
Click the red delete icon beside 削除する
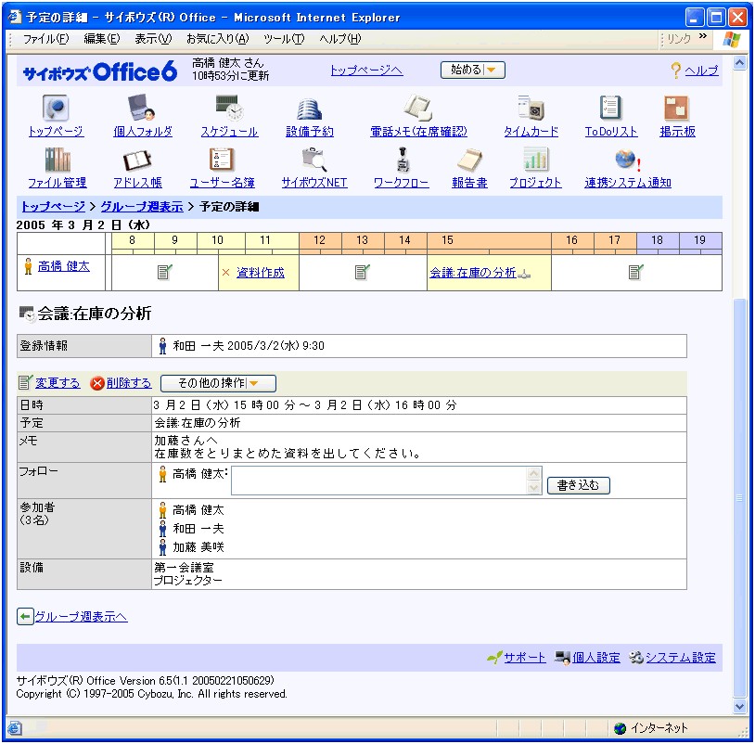[x=97, y=383]
